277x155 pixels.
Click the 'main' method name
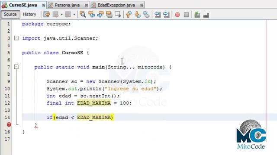(98, 67)
